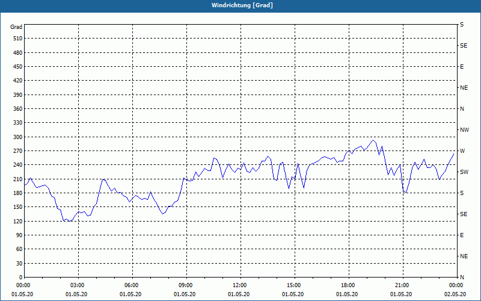The height and width of the screenshot is (301, 481).
Task: Click the 01.05.20 date under 03:00
Action: click(76, 294)
